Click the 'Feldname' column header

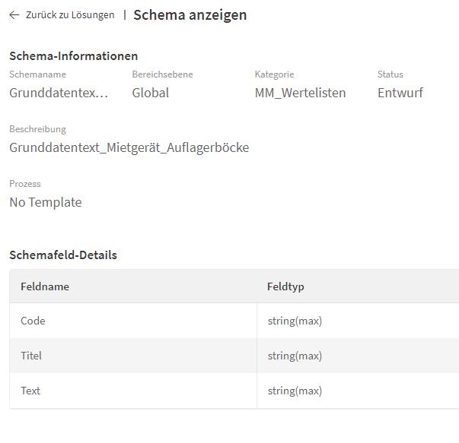point(45,286)
